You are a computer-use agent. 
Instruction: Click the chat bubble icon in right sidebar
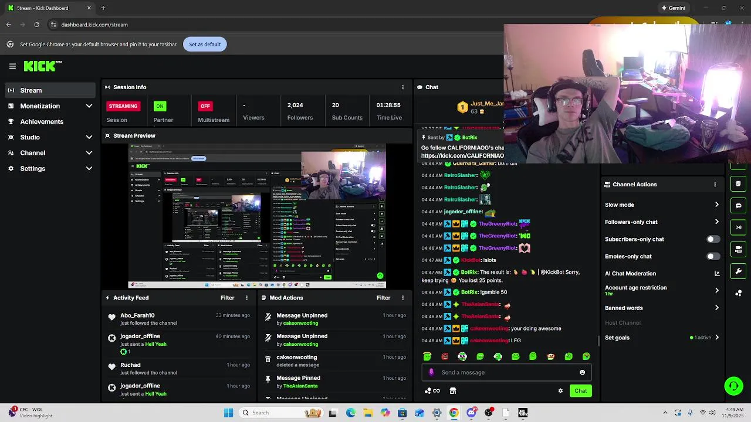click(738, 206)
